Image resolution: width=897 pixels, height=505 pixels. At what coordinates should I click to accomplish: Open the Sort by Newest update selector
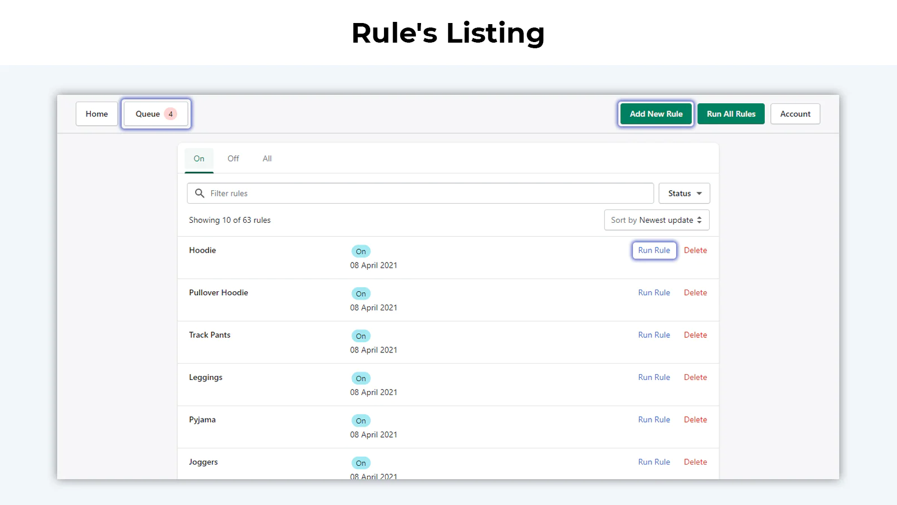click(x=656, y=220)
